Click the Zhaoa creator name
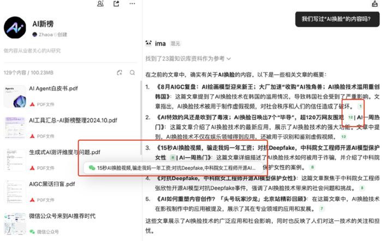The image size is (382, 241). coord(46,34)
